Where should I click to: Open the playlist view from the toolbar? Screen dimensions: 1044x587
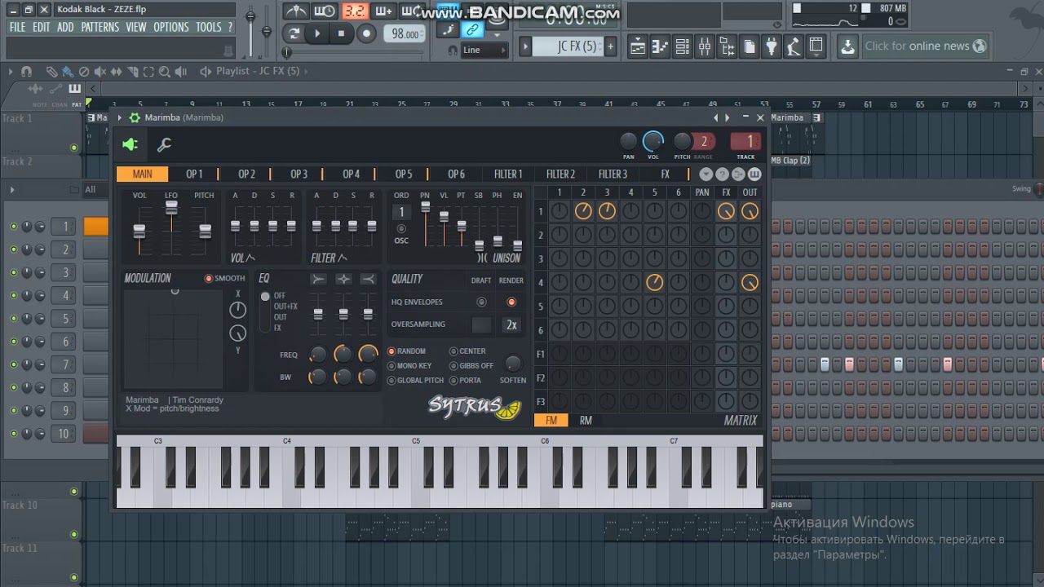coord(638,46)
